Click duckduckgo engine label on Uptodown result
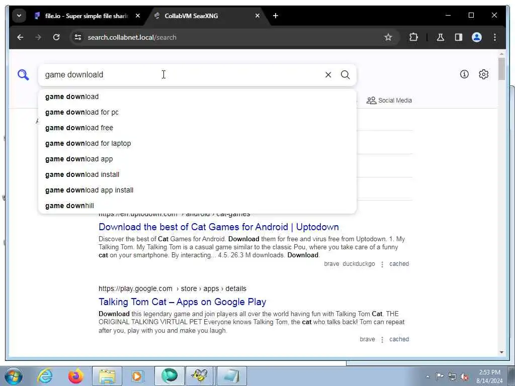 tap(359, 264)
